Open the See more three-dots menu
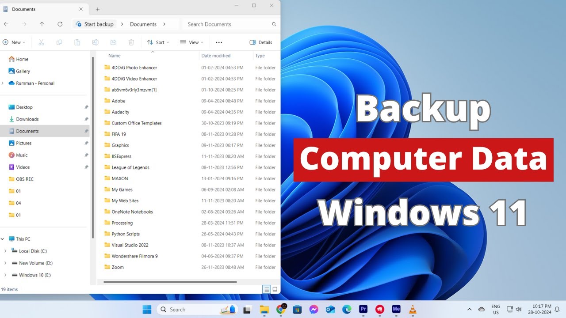Viewport: 566px width, 318px height. point(219,42)
